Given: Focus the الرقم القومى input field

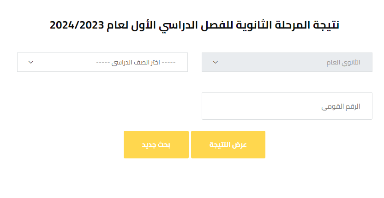Looking at the screenshot, I should [x=287, y=106].
